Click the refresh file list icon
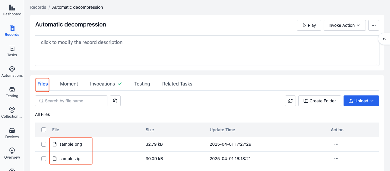The width and height of the screenshot is (390, 171). click(x=290, y=101)
